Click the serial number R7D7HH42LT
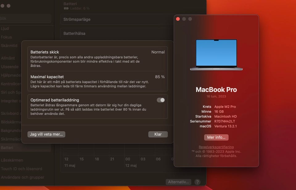 click(224, 121)
